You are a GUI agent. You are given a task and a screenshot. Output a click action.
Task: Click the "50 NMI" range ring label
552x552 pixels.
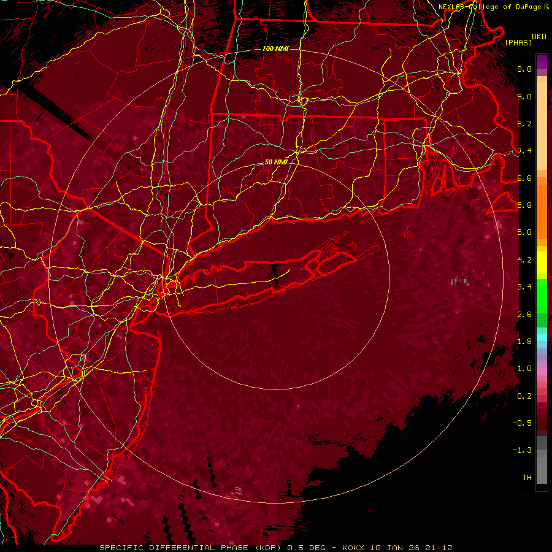tap(276, 163)
